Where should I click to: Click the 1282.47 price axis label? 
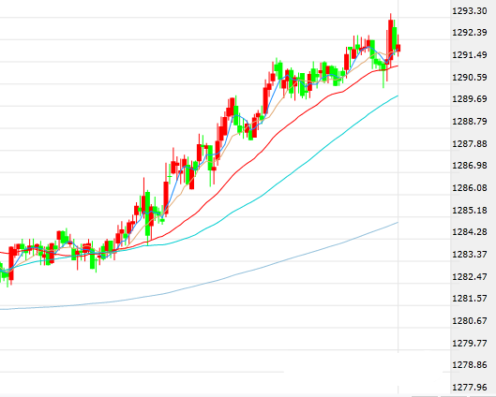470,276
